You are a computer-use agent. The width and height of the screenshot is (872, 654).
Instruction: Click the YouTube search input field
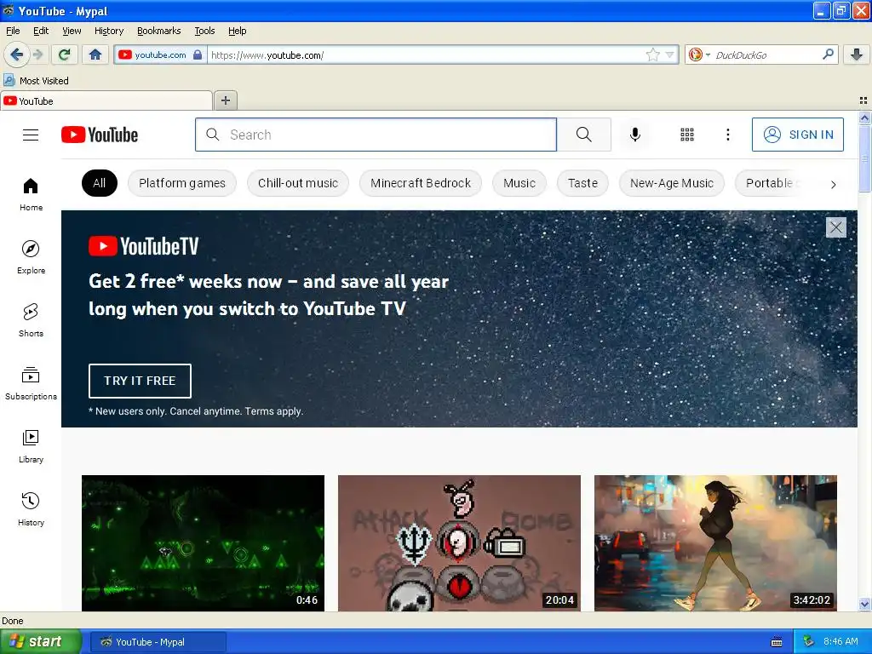(x=376, y=135)
